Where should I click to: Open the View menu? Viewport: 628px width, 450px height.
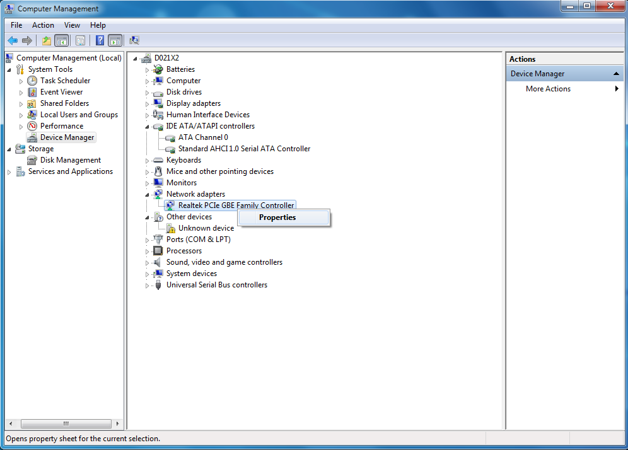tap(72, 25)
